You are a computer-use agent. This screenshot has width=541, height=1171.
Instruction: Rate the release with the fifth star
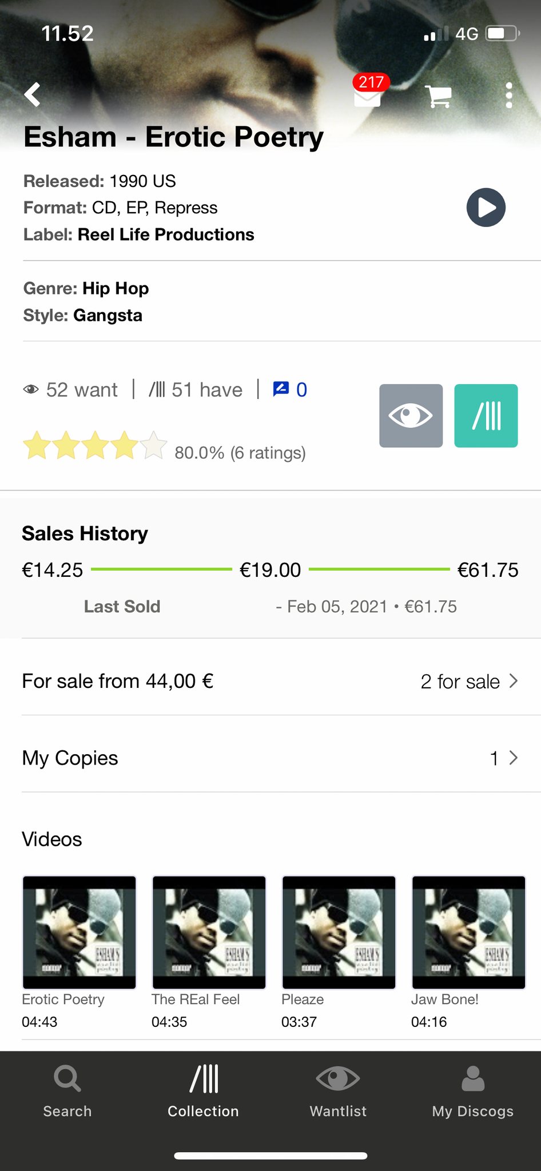coord(154,446)
